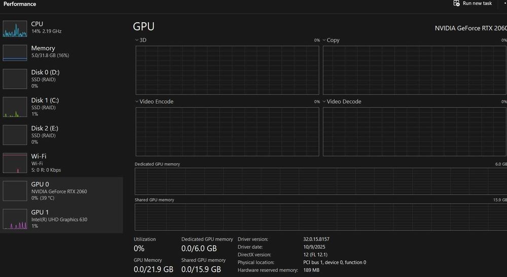507x277 pixels.
Task: Click hardware reserved memory 189 MB
Action: 311,270
